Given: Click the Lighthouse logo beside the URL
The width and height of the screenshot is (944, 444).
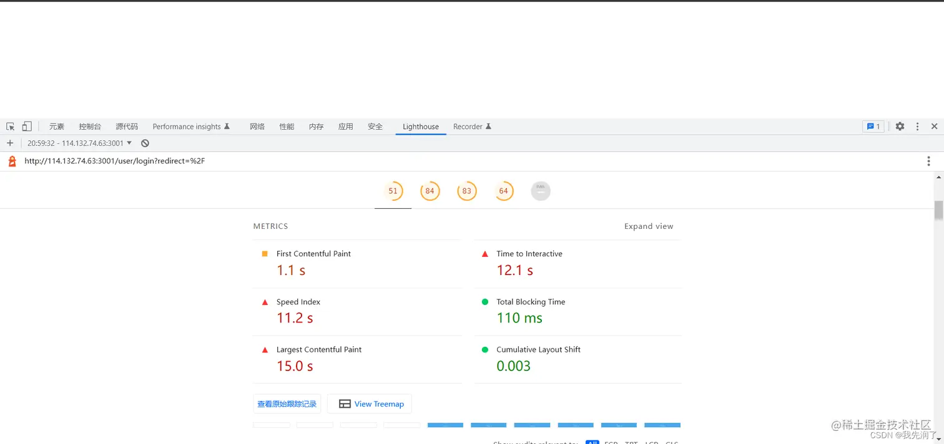Looking at the screenshot, I should [x=12, y=162].
